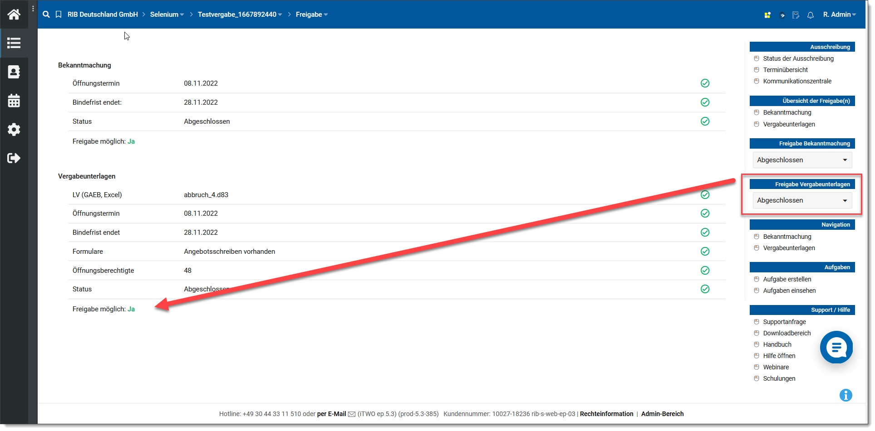Image resolution: width=875 pixels, height=431 pixels.
Task: Open the chat bubble support widget
Action: [x=836, y=347]
